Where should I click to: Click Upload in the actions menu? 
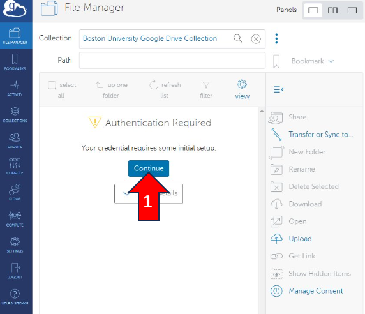(291, 239)
